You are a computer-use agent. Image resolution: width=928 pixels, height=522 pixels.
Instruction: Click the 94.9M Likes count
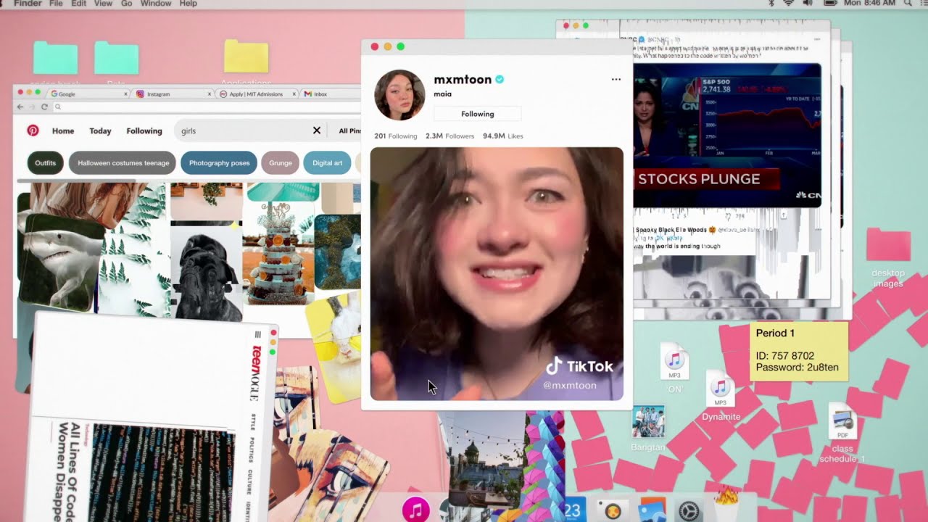[502, 136]
